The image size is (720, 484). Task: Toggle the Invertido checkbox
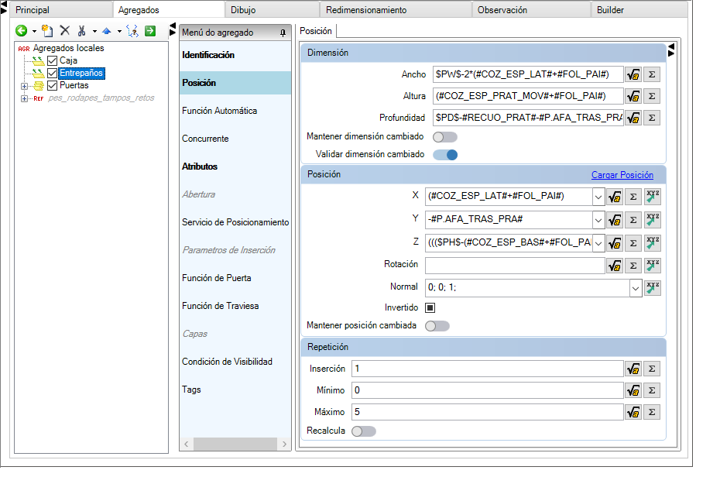tap(430, 307)
